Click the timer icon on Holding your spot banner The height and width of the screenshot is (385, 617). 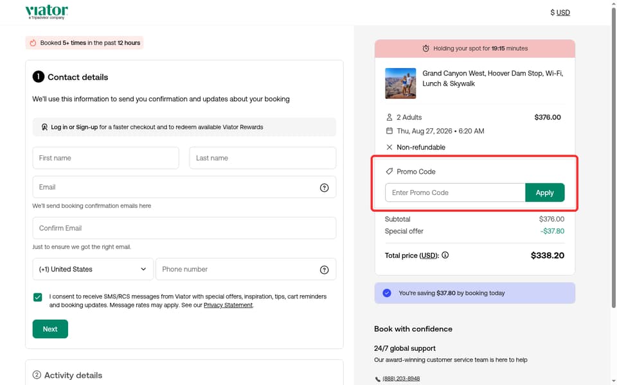[425, 48]
